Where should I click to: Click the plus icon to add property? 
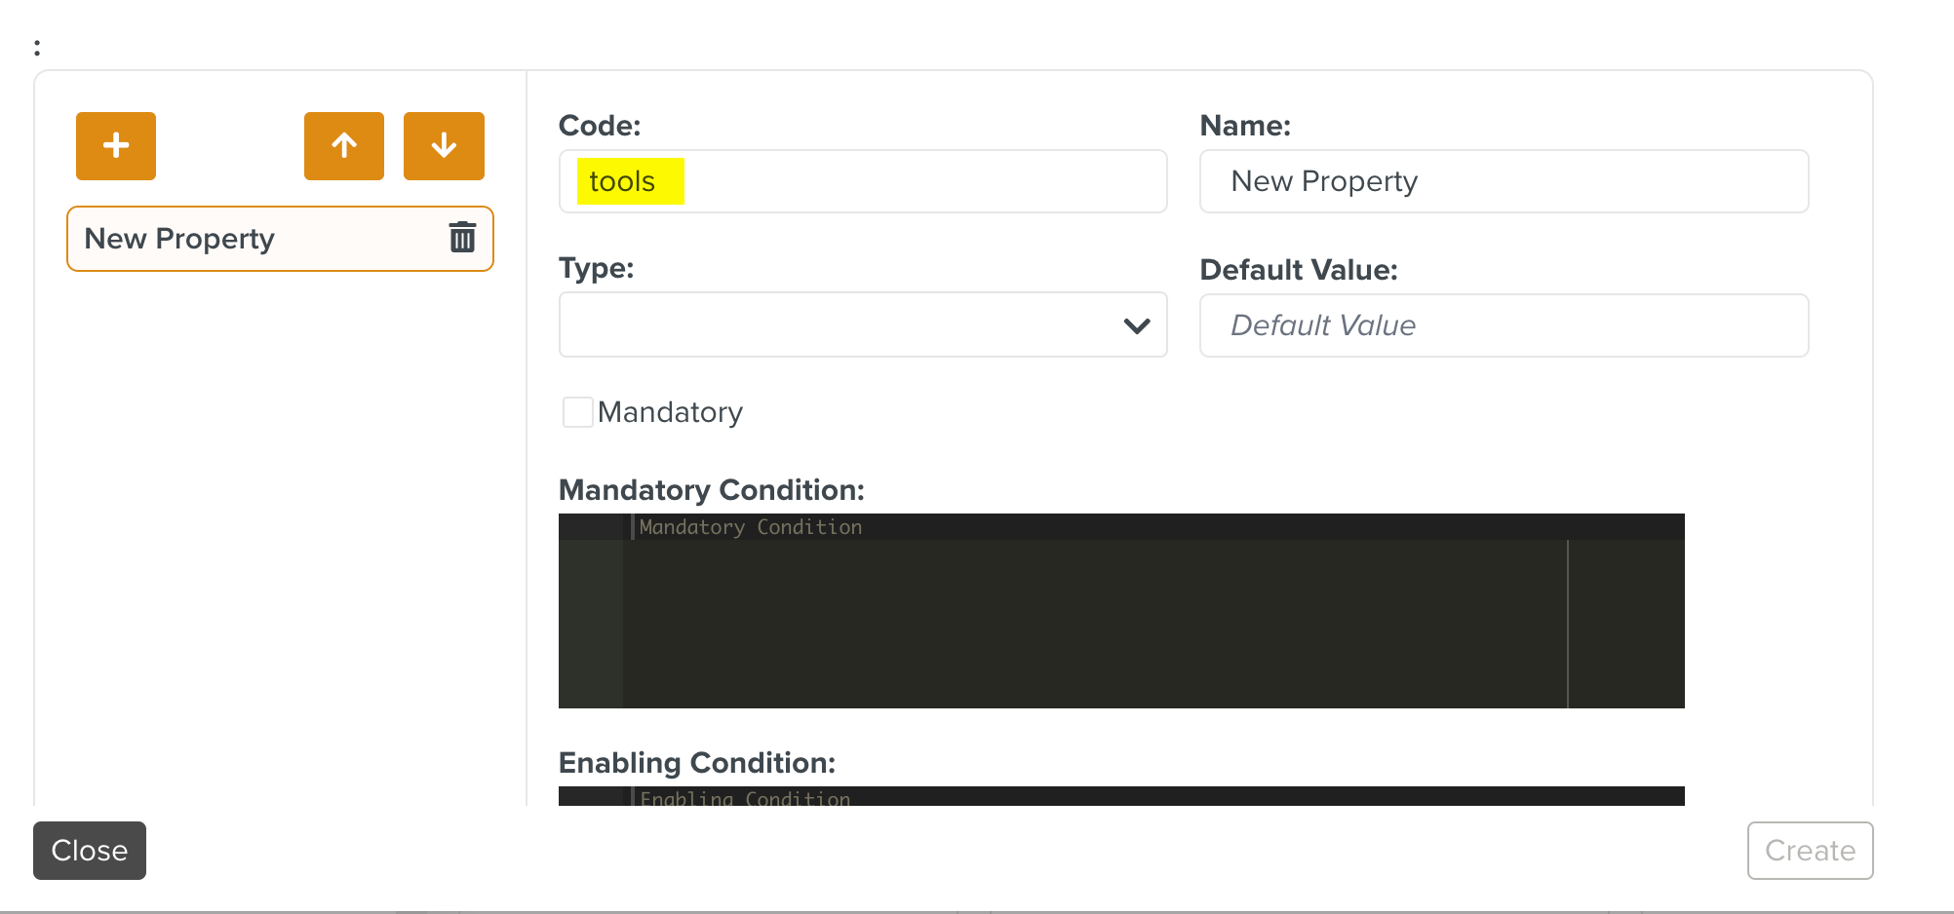click(x=116, y=146)
